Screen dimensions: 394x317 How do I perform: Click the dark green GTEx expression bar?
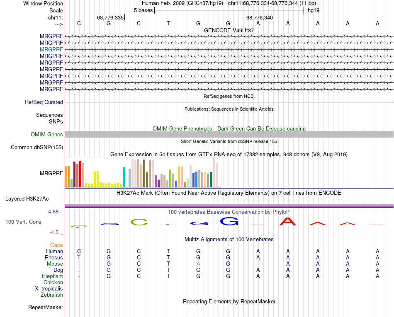tap(211, 179)
